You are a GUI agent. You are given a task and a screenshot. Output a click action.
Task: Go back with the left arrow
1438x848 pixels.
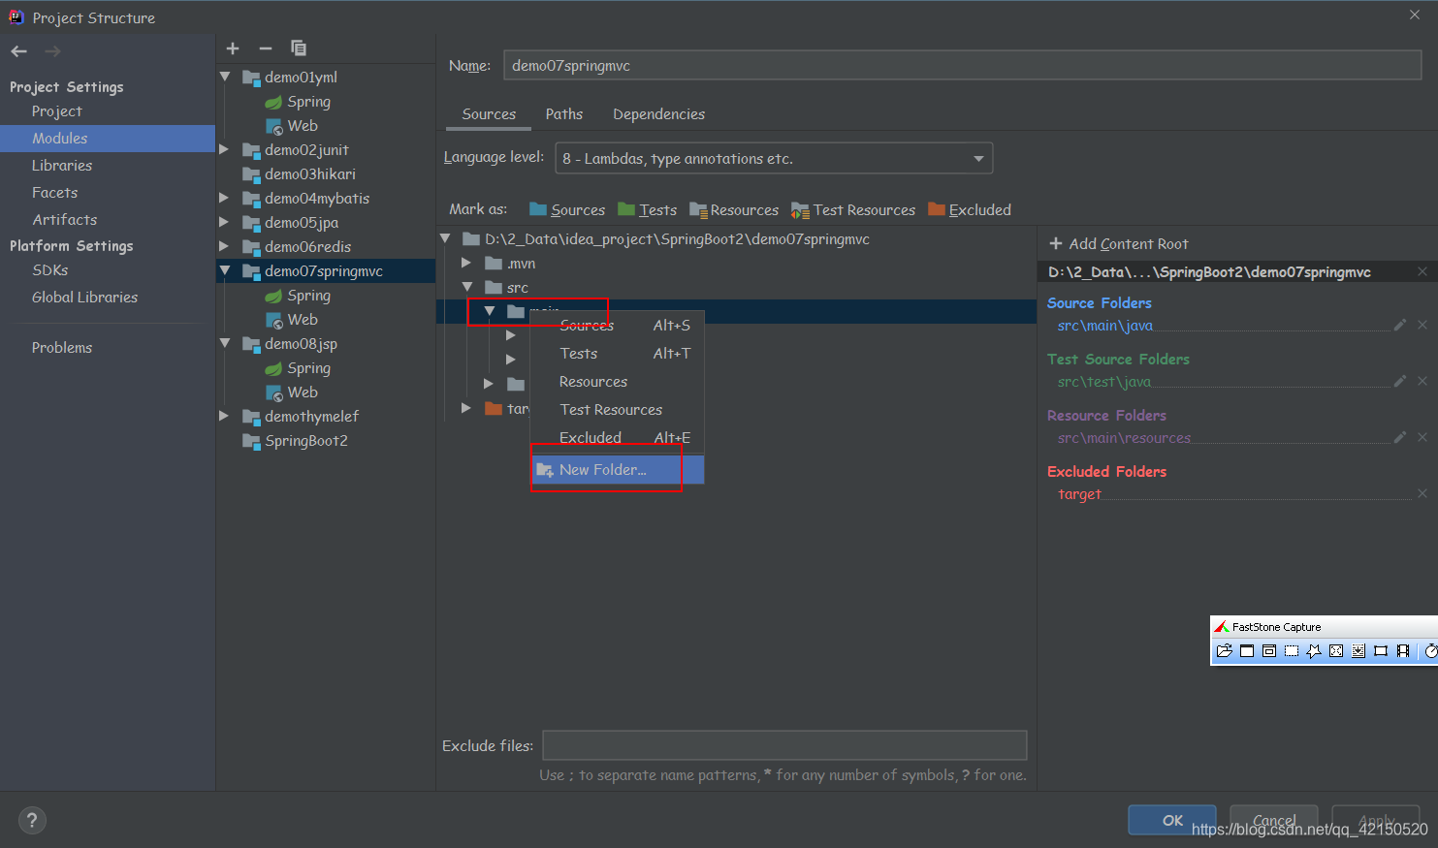[19, 51]
